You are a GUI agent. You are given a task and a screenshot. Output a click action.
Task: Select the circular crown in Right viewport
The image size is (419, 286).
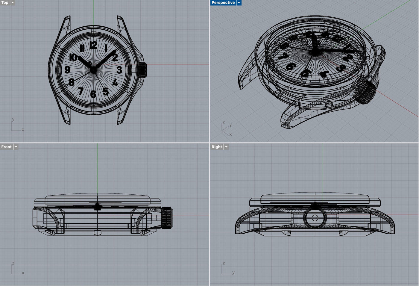click(315, 218)
